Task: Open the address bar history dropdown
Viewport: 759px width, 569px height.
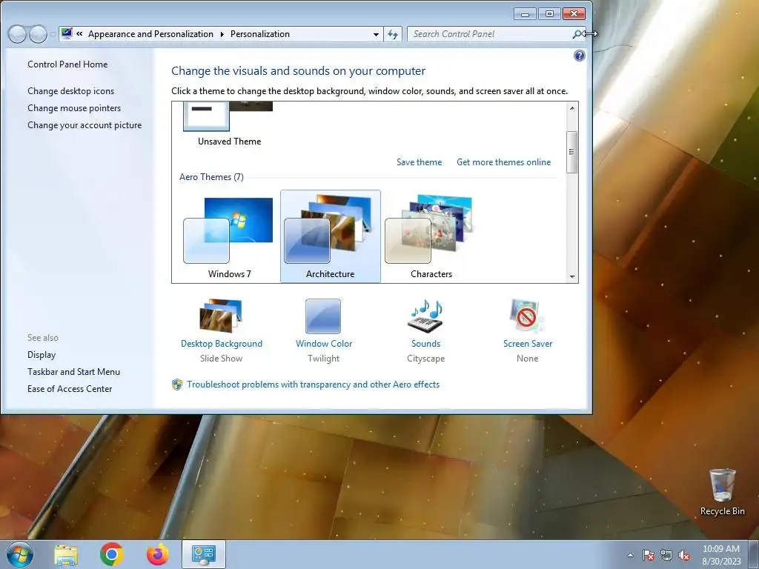Action: 376,34
